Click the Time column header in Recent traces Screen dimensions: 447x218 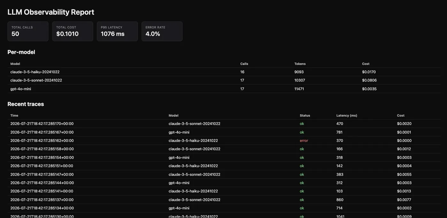tap(14, 116)
